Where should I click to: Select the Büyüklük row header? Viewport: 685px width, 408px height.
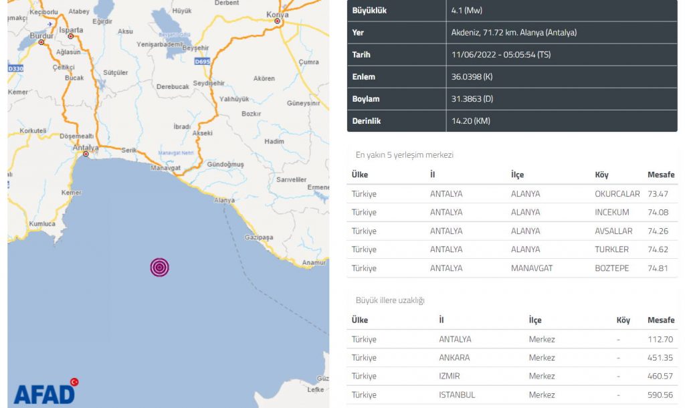pyautogui.click(x=369, y=11)
